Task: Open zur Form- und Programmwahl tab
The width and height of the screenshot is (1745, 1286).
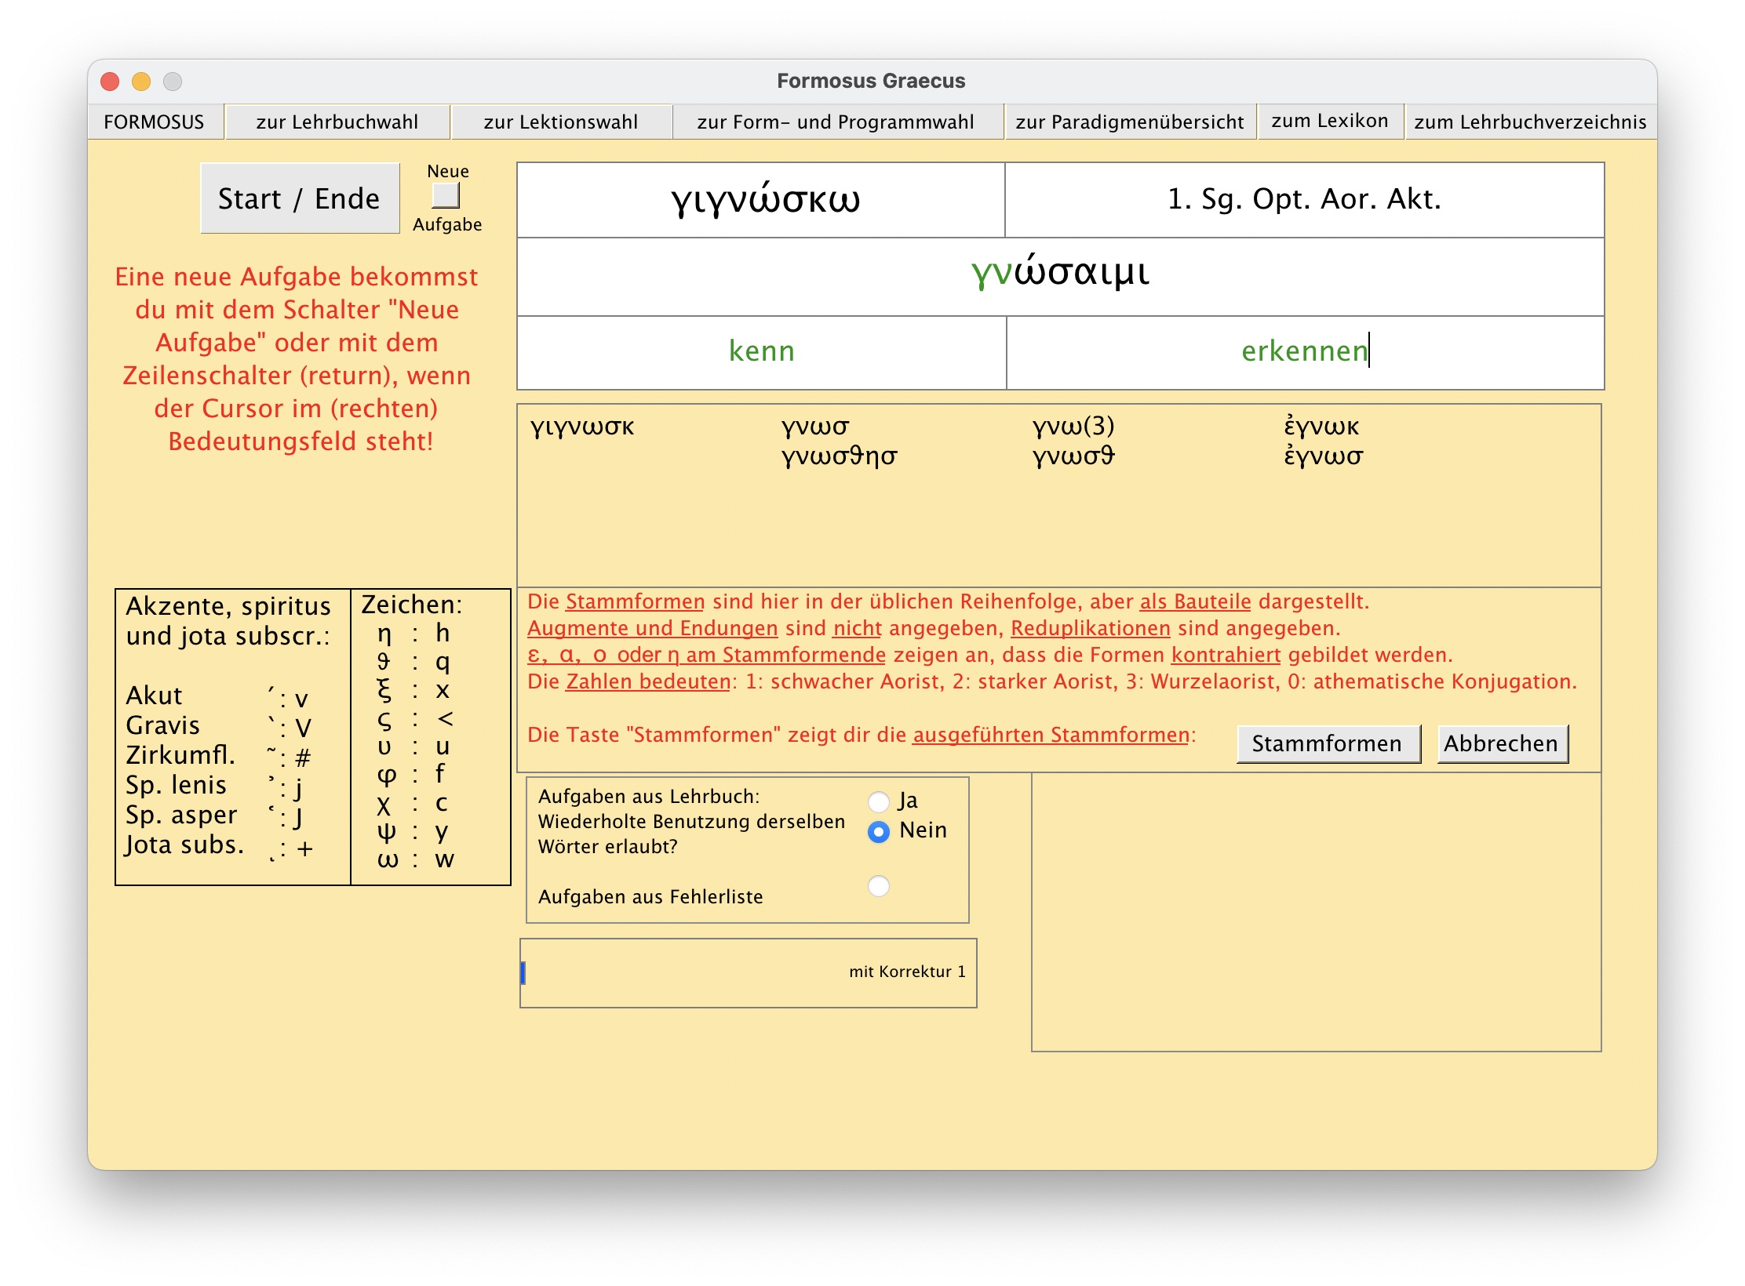Action: coord(835,122)
